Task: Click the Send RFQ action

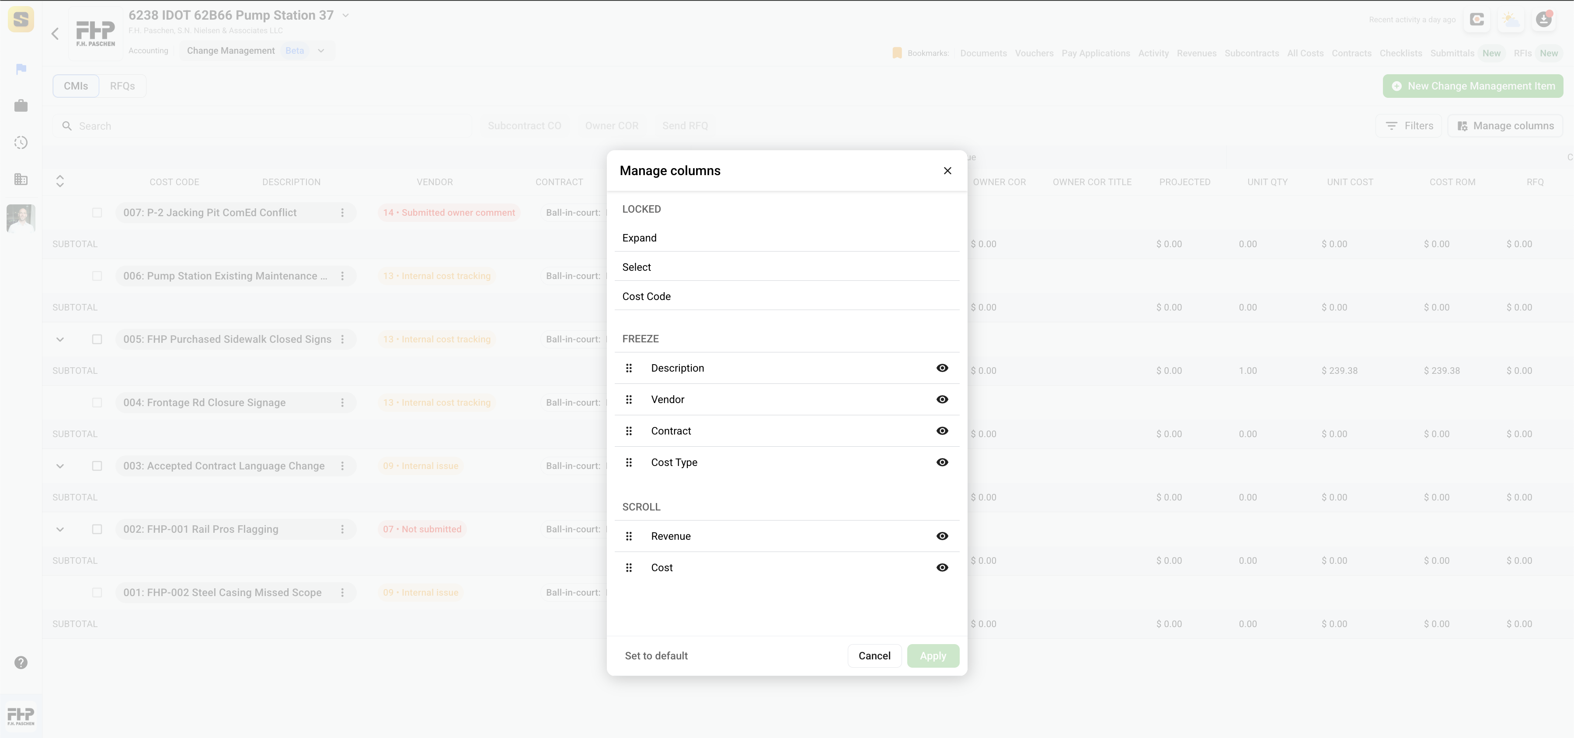Action: pyautogui.click(x=685, y=126)
